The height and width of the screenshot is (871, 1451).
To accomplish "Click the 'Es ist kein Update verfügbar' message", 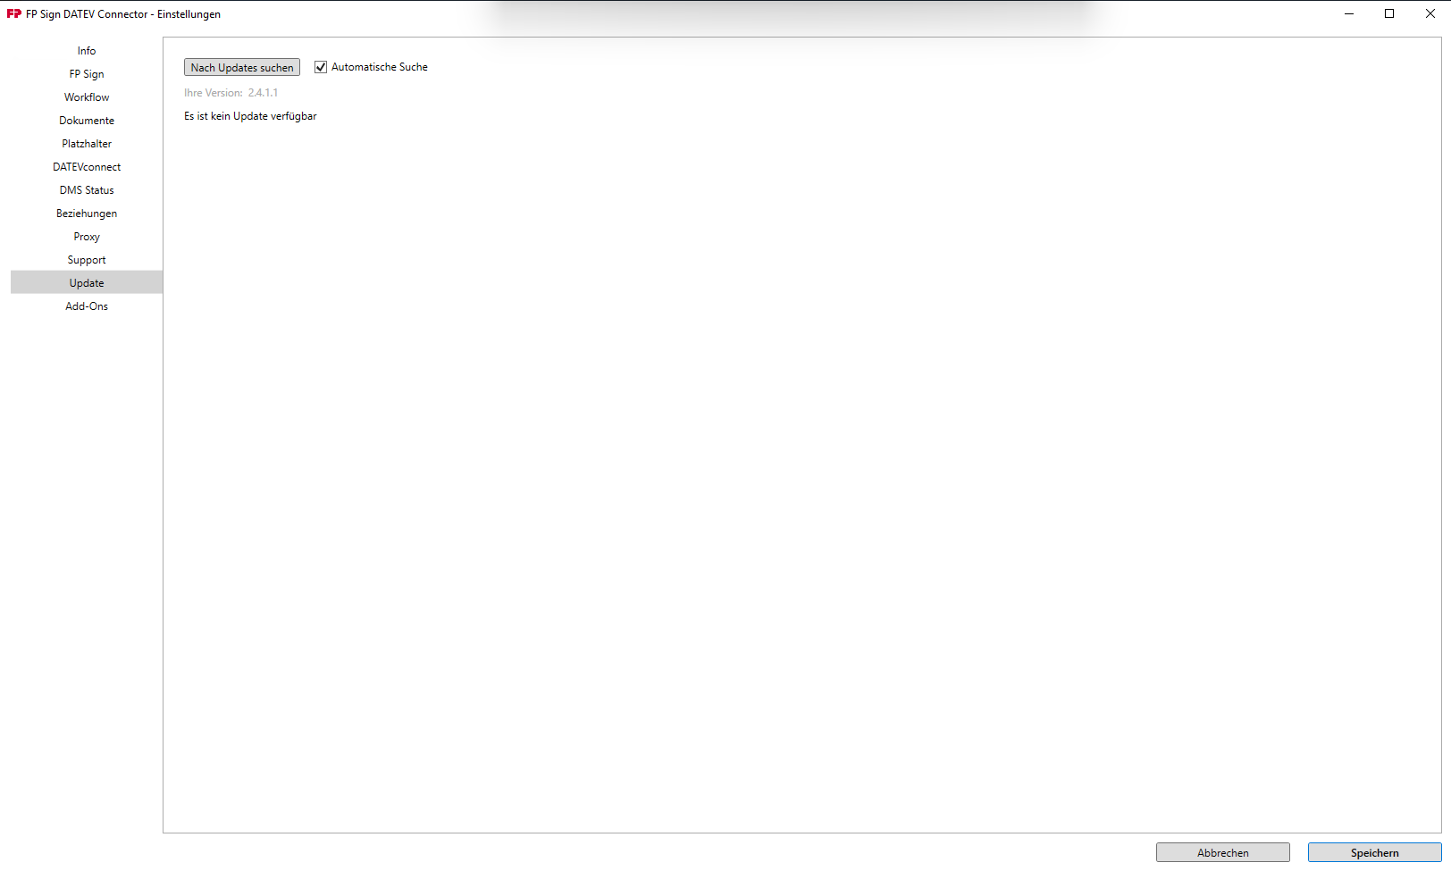I will coord(250,116).
